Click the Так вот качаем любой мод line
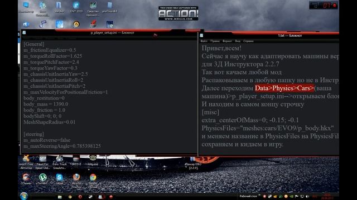Screen dimensions: 357x200 pos(242,72)
